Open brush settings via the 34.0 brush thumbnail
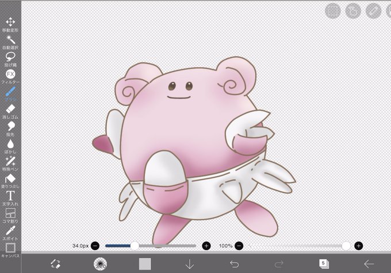The image size is (391, 273). click(x=100, y=264)
